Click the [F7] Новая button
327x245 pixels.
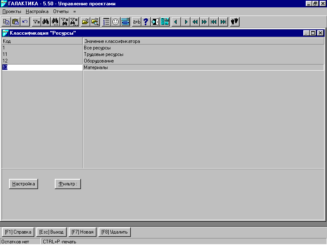tap(83, 232)
